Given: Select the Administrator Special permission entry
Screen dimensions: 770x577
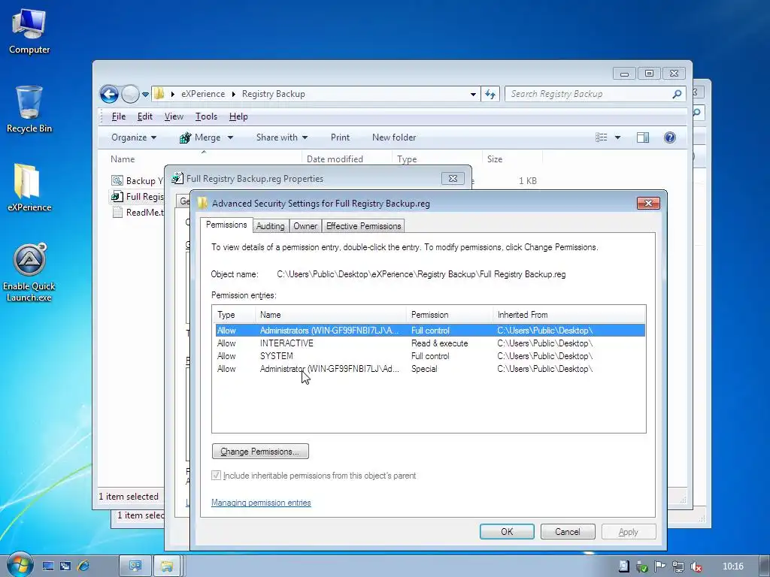Looking at the screenshot, I should 429,368.
